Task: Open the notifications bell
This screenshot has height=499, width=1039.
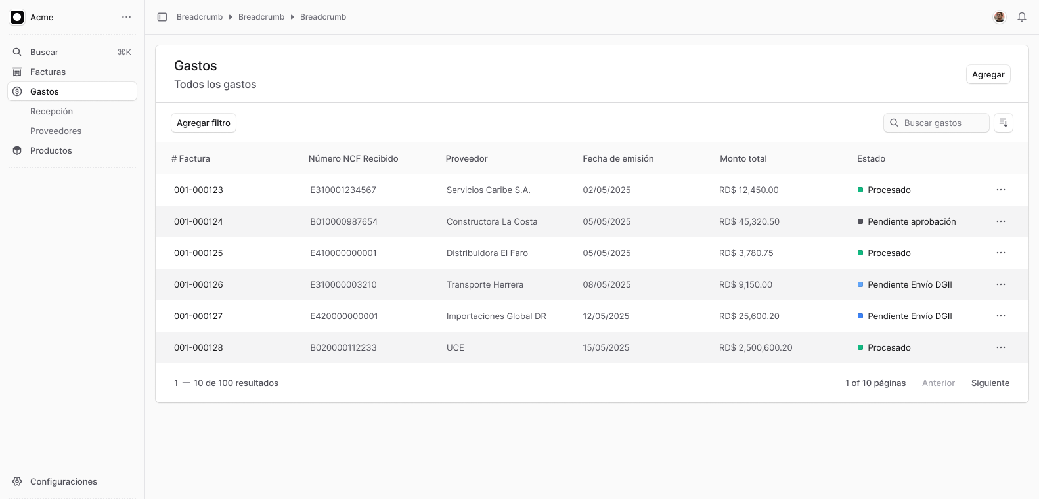Action: (x=1022, y=17)
